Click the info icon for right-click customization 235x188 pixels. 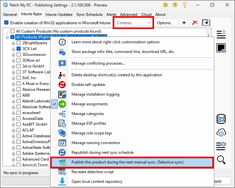62,42
